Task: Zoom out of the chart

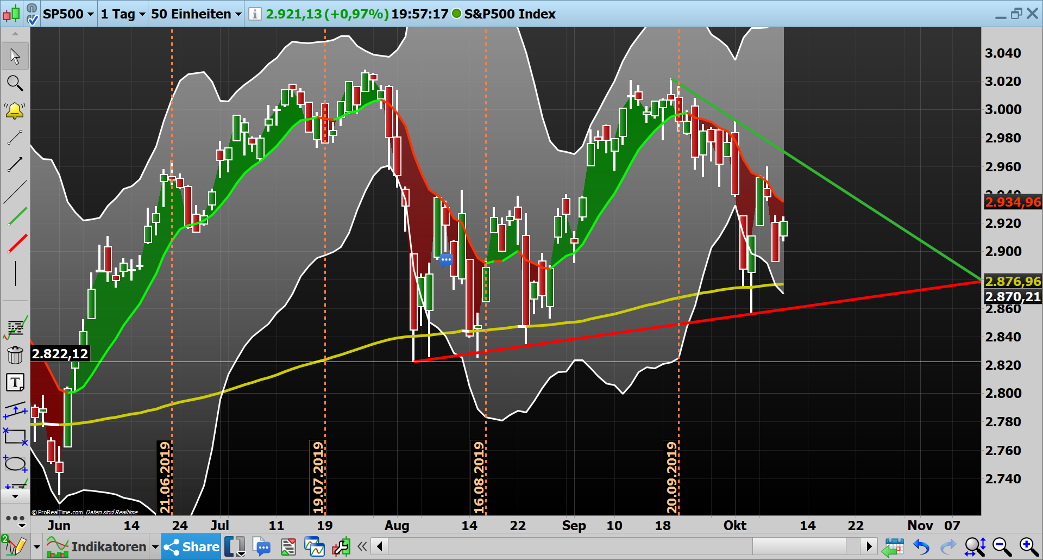Action: click(x=1002, y=546)
